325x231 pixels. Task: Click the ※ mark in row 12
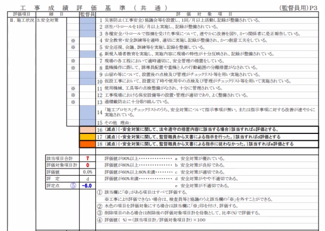tap(73, 95)
